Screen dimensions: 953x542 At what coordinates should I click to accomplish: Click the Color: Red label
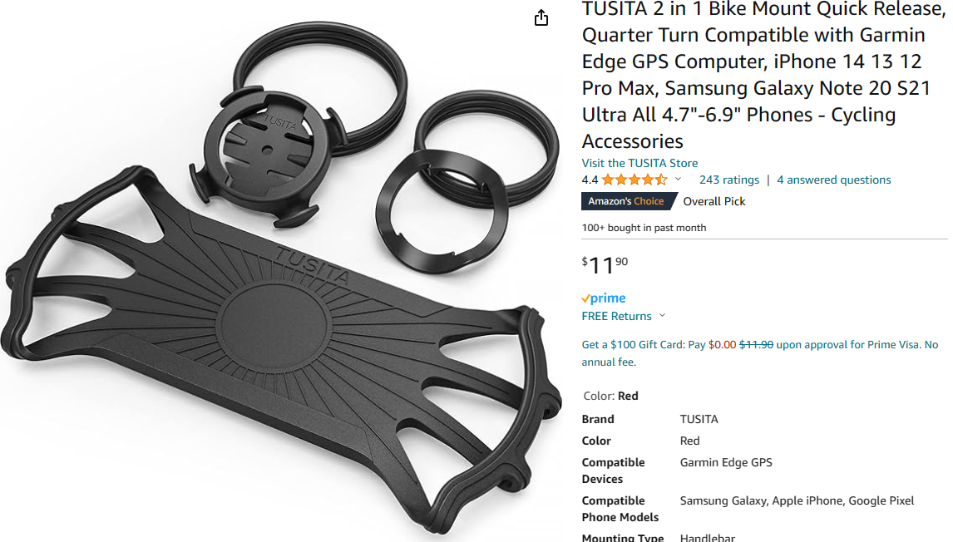(x=610, y=396)
